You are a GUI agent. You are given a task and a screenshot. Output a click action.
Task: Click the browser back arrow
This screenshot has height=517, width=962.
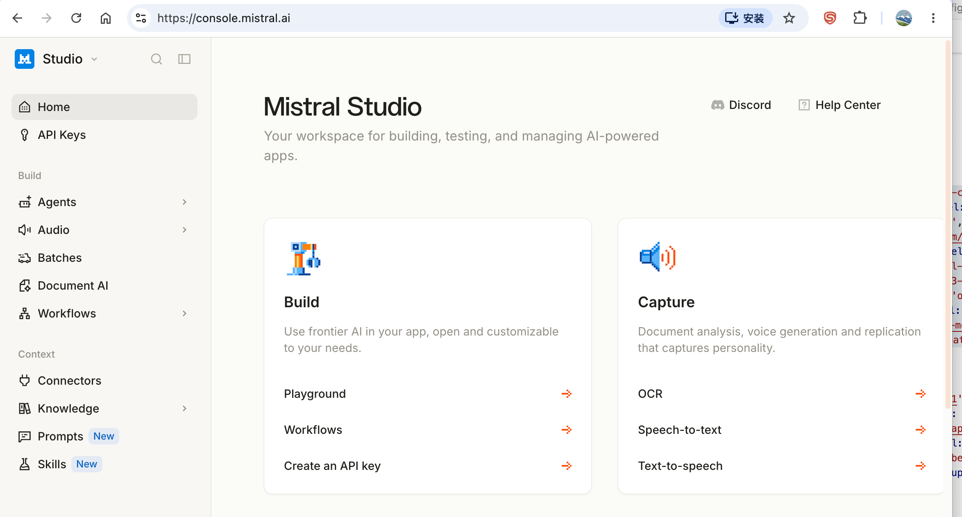click(x=17, y=18)
